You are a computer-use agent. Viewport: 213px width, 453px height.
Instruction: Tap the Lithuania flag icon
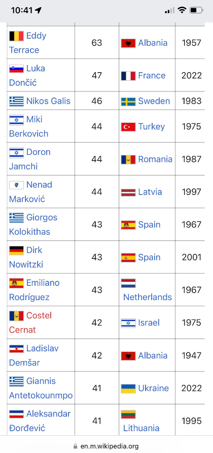click(x=128, y=414)
